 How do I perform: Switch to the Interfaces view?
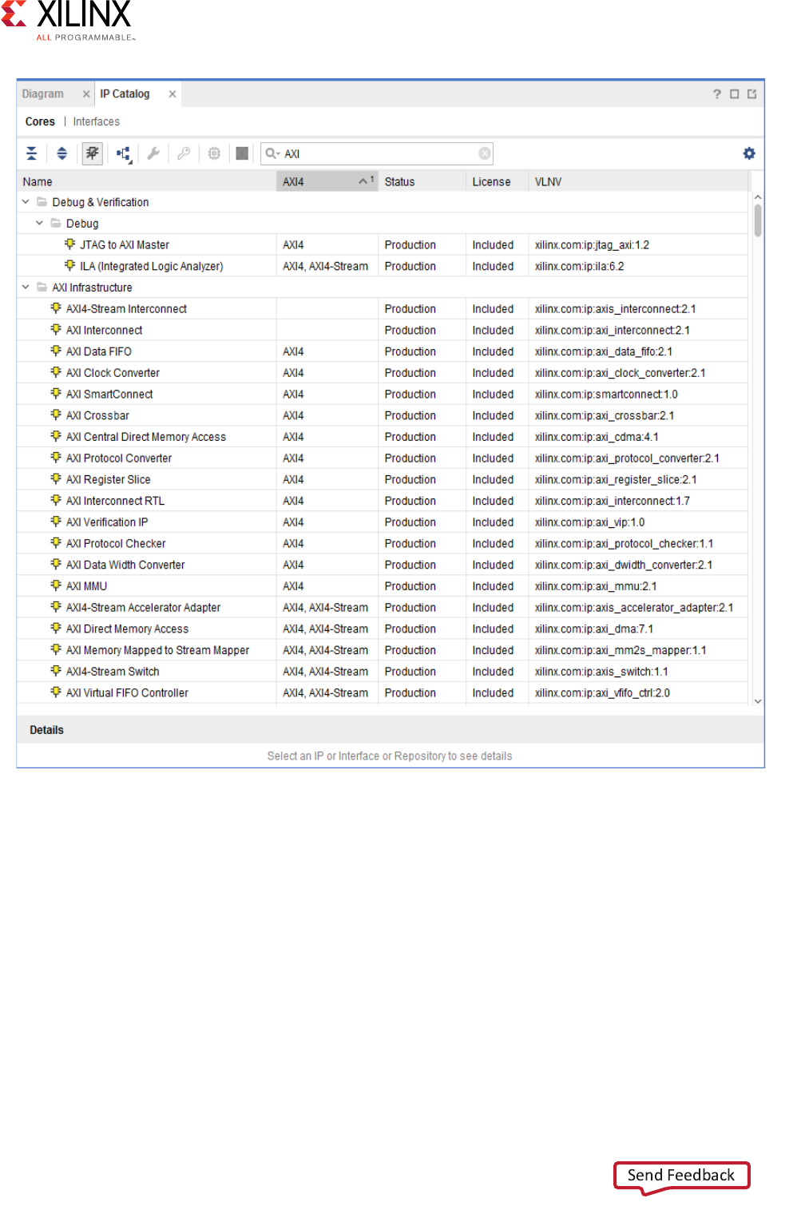[x=97, y=121]
